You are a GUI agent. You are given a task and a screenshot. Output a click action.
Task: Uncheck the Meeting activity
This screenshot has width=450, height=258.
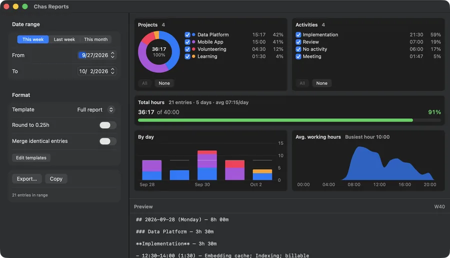(298, 56)
